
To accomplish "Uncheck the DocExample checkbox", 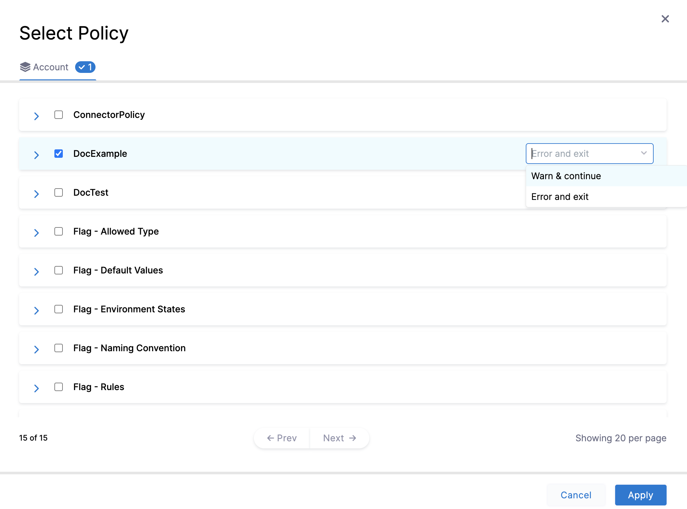I will point(59,154).
